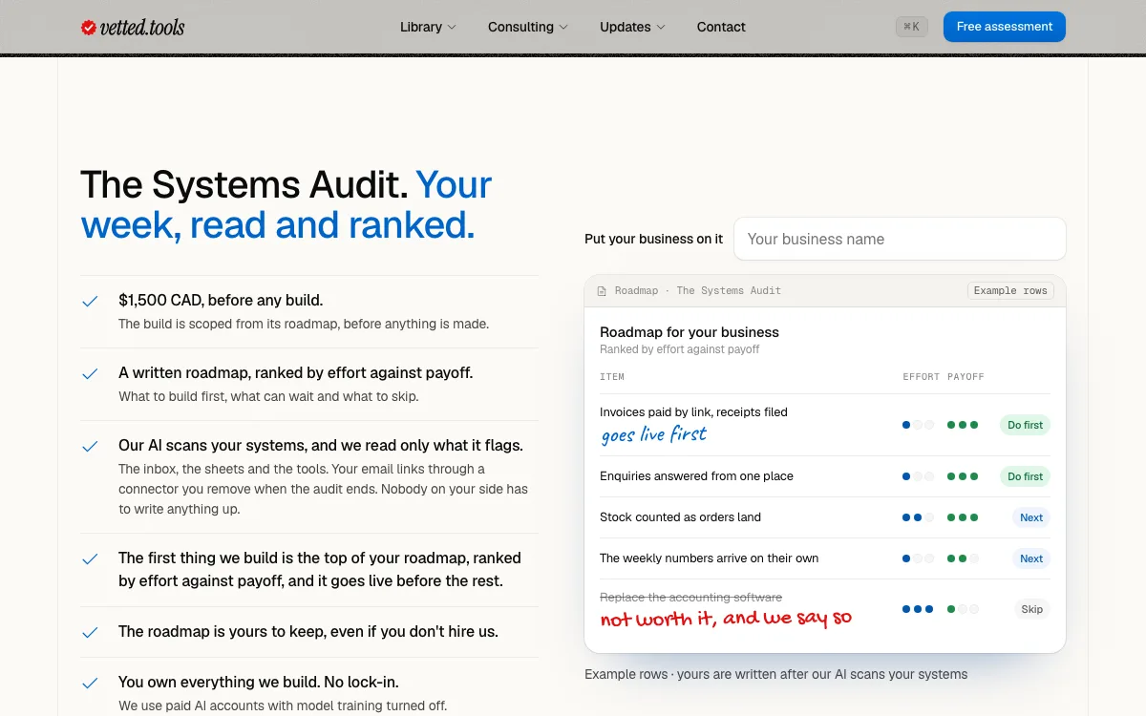Click Next tag on Stock counted row
The width and height of the screenshot is (1146, 716).
point(1031,517)
